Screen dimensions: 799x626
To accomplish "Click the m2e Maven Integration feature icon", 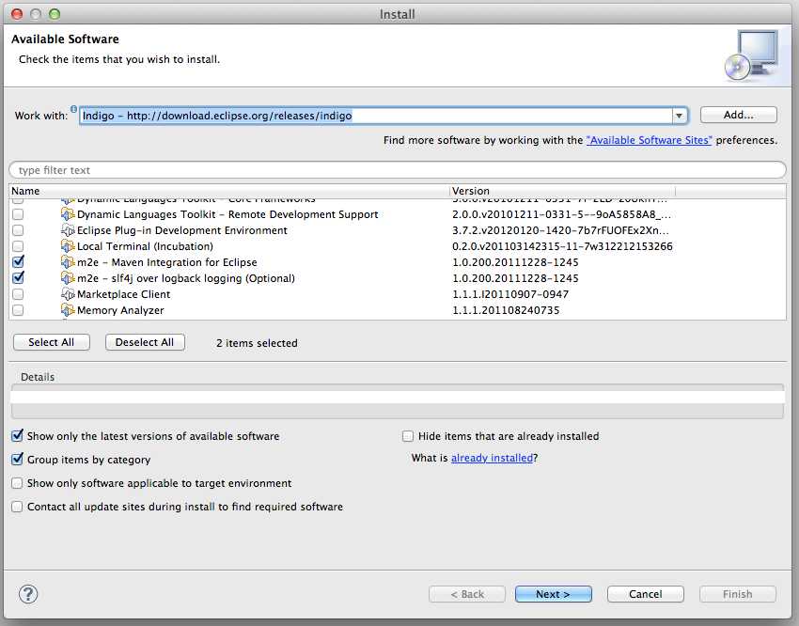I will (68, 262).
